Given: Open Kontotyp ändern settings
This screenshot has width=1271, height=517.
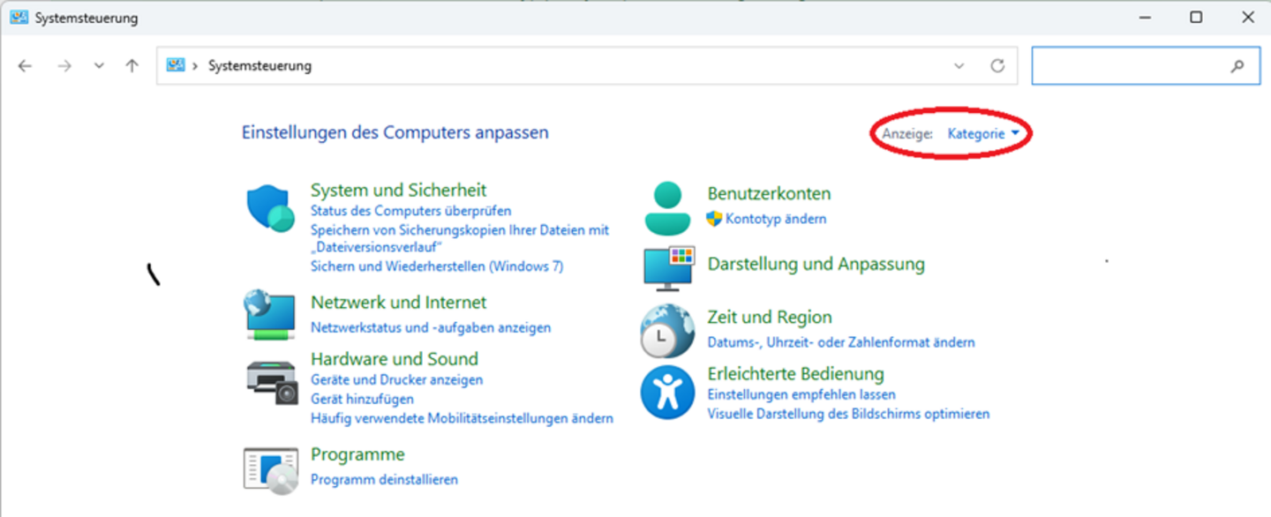Looking at the screenshot, I should (x=777, y=219).
